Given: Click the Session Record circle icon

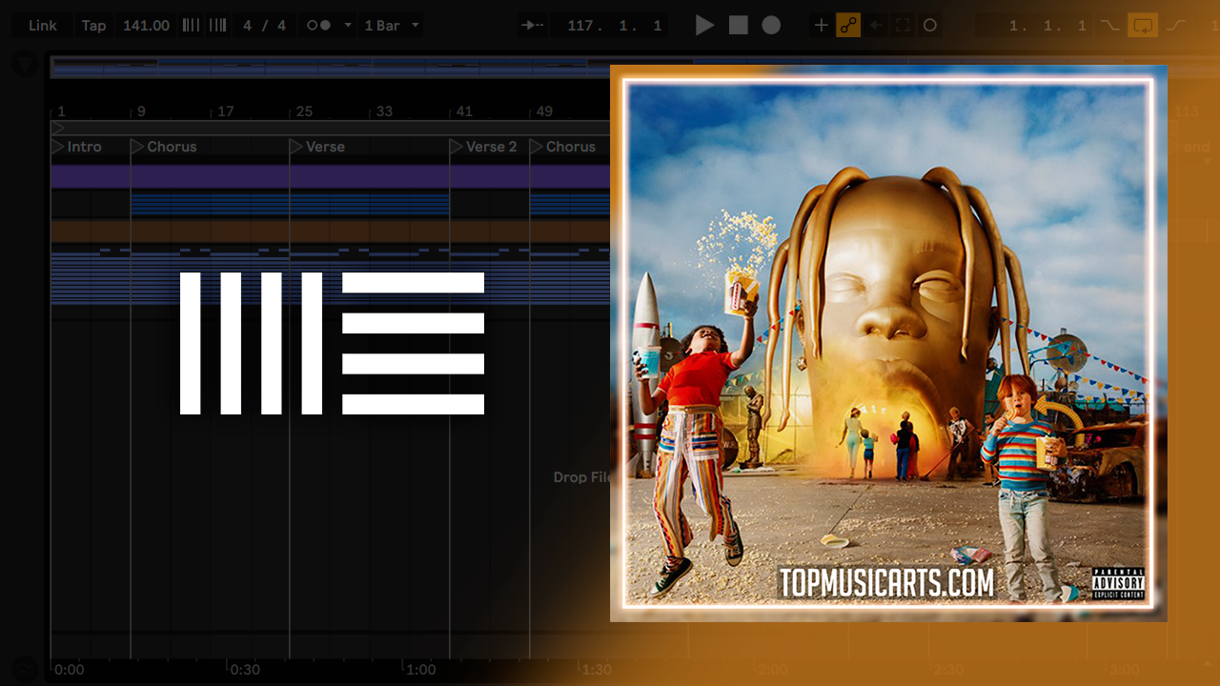Looking at the screenshot, I should click(x=930, y=26).
